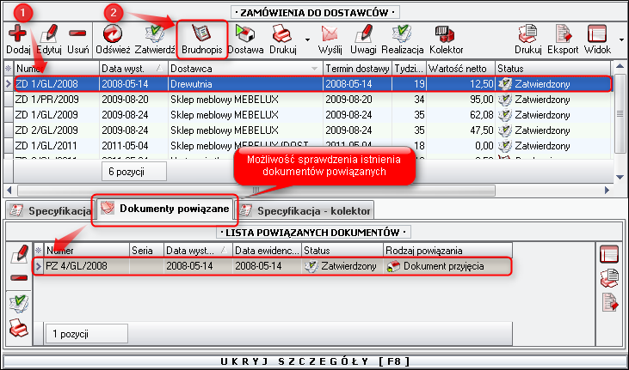The width and height of the screenshot is (629, 370).
Task: Click the Realizacja toolbar icon
Action: coord(402,36)
